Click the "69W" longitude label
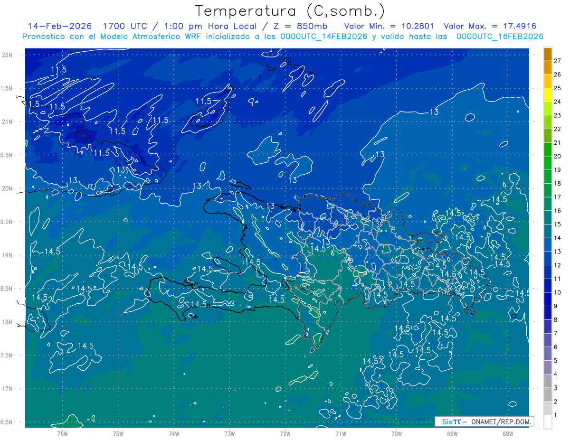 click(x=452, y=433)
